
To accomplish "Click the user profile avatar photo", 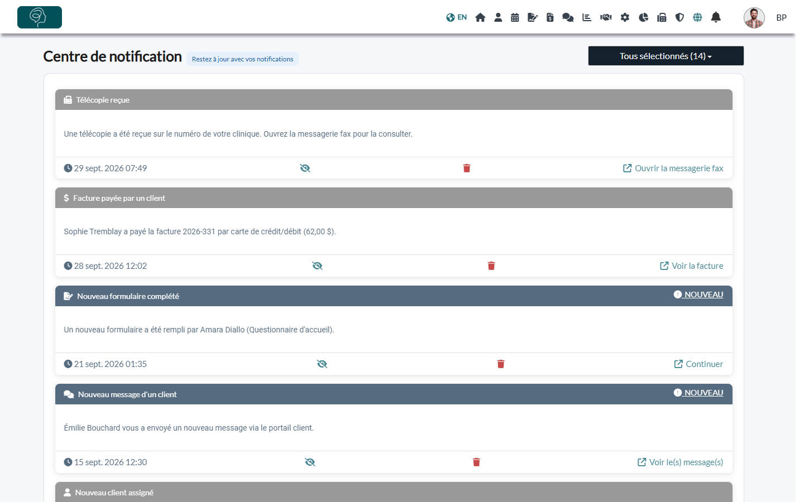I will [754, 18].
